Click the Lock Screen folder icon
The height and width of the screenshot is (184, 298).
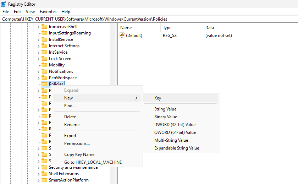click(x=44, y=59)
